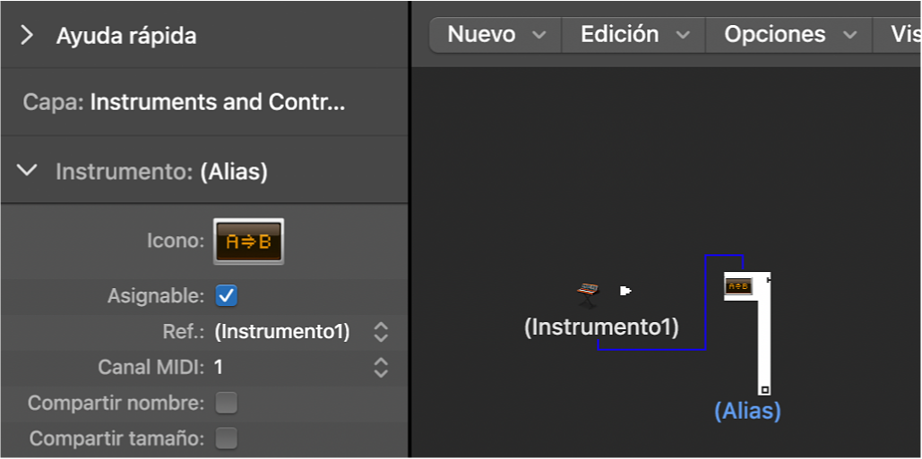Click the A⇒B alias icon in inspector

(x=248, y=242)
